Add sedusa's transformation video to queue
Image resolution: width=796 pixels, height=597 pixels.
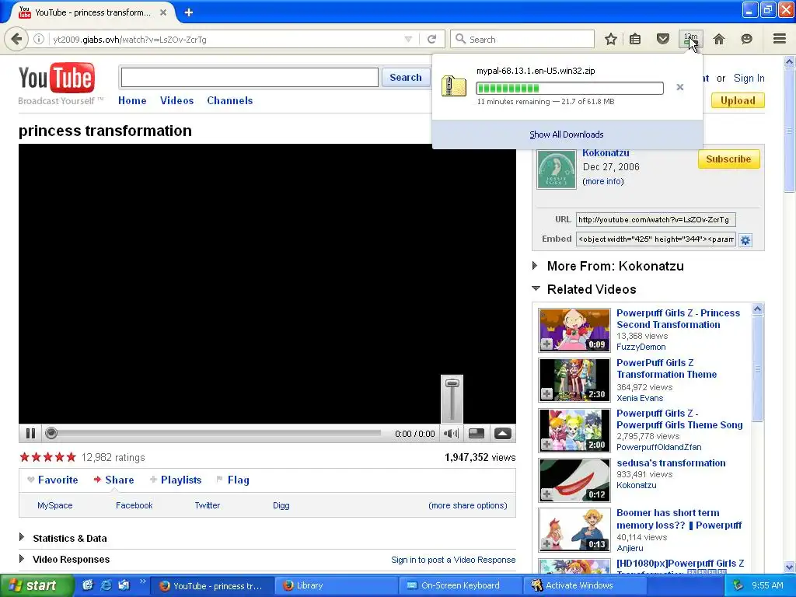click(x=546, y=494)
